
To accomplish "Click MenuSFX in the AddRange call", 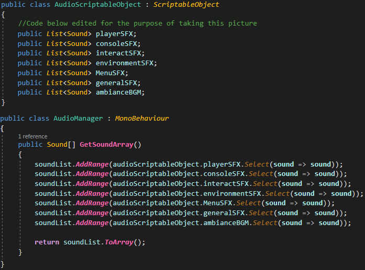I will tap(218, 203).
